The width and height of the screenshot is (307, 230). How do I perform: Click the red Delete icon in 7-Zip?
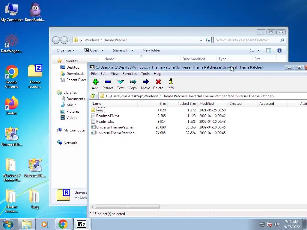[158, 84]
